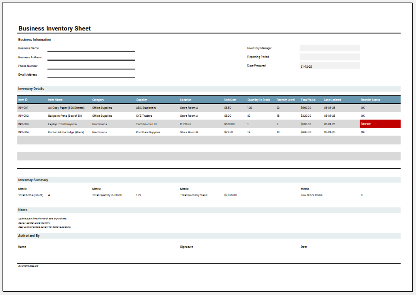This screenshot has height=295, width=416.
Task: Click the empty row below INV-004
Action: point(162,140)
